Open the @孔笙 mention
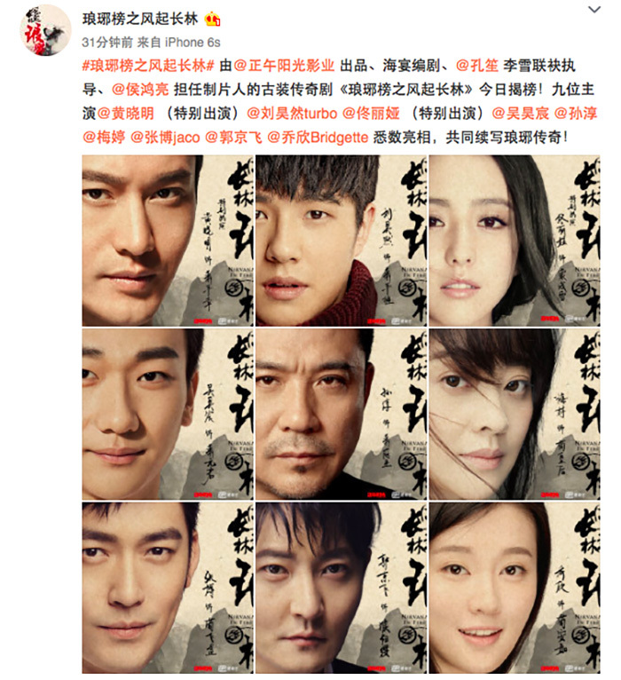Image resolution: width=621 pixels, height=680 pixels. tap(476, 66)
